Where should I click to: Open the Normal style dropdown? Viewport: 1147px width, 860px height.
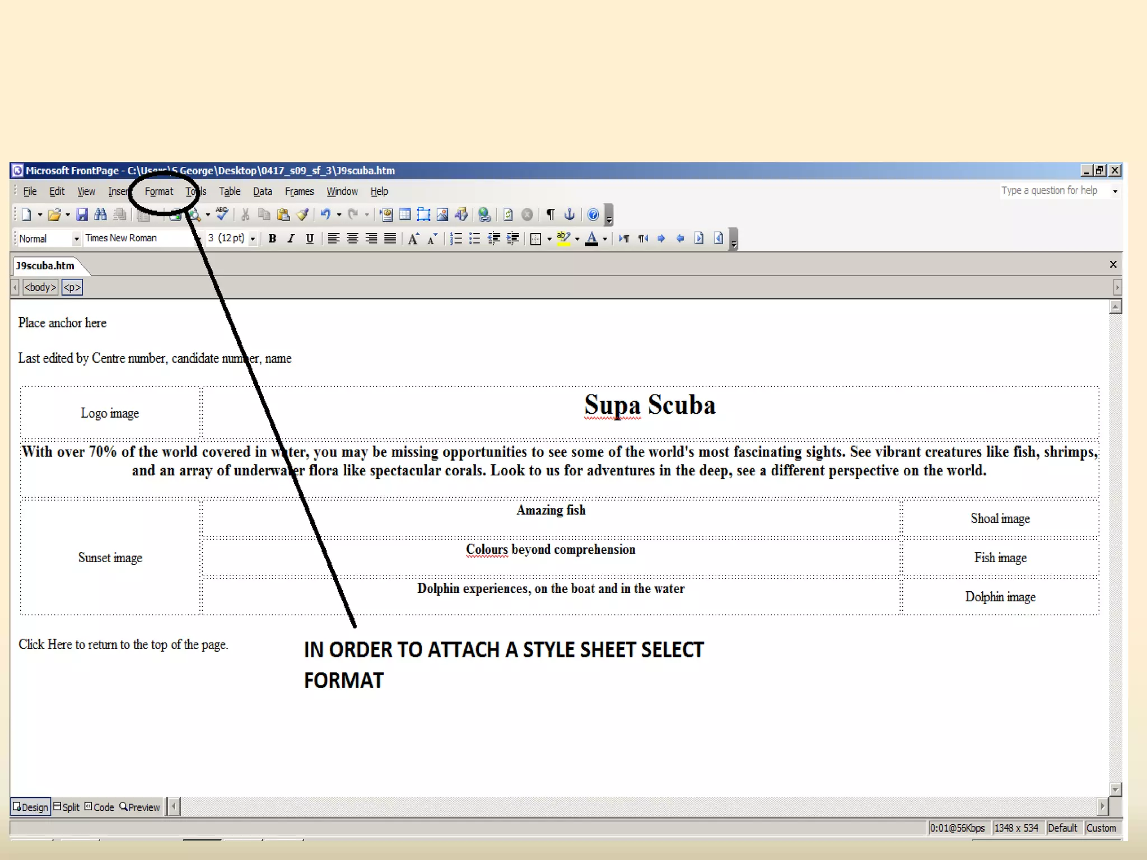[x=77, y=239]
